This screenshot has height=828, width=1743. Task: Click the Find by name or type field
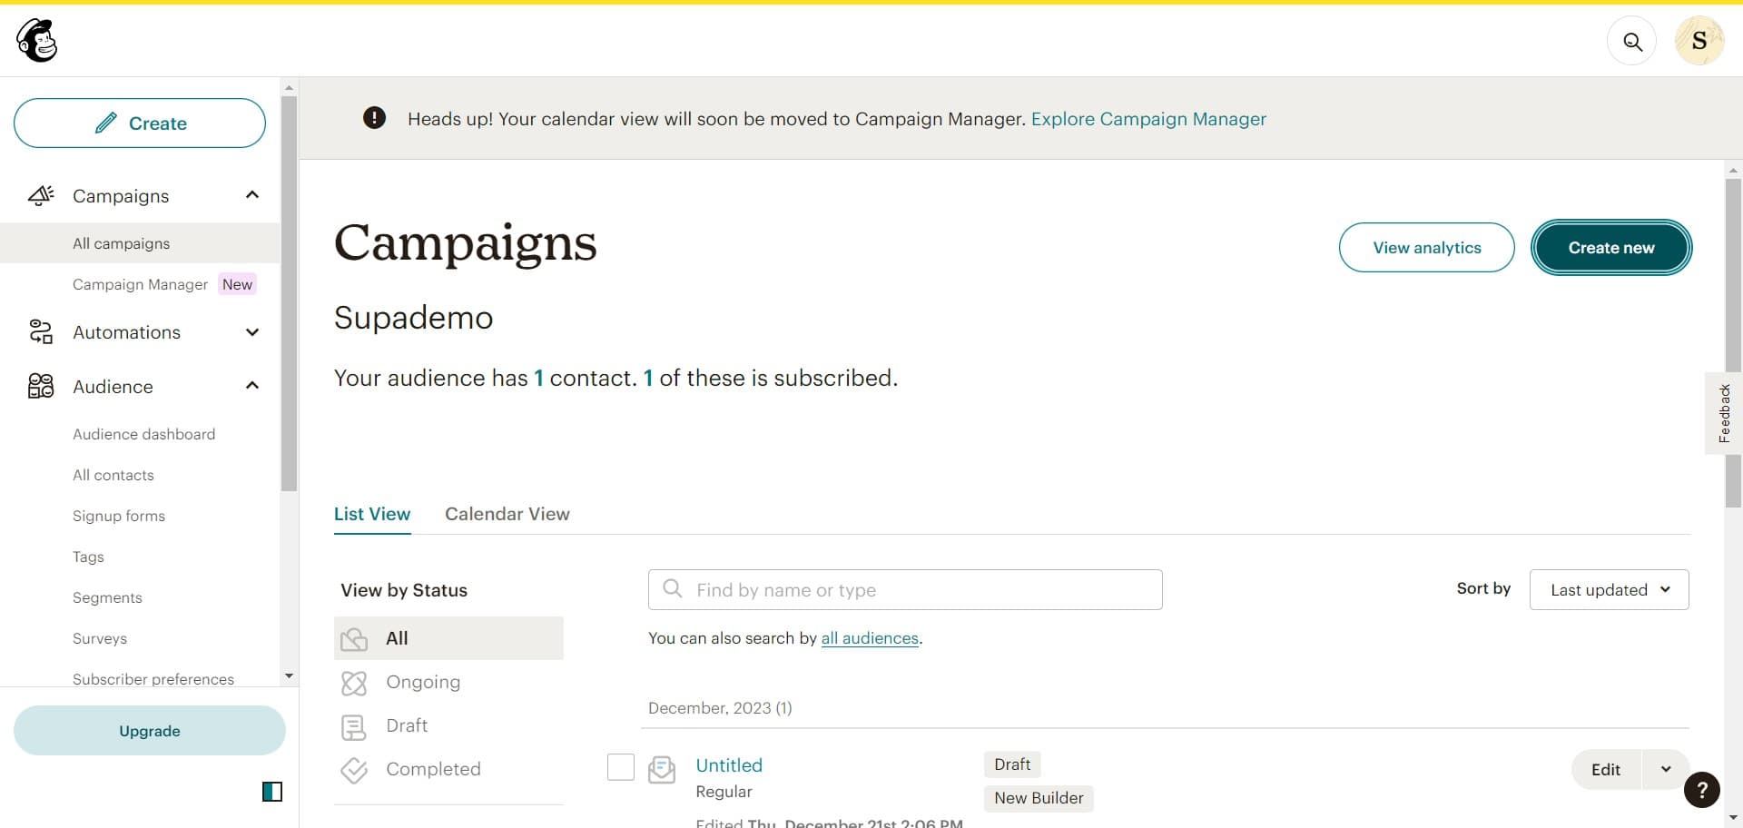[905, 589]
